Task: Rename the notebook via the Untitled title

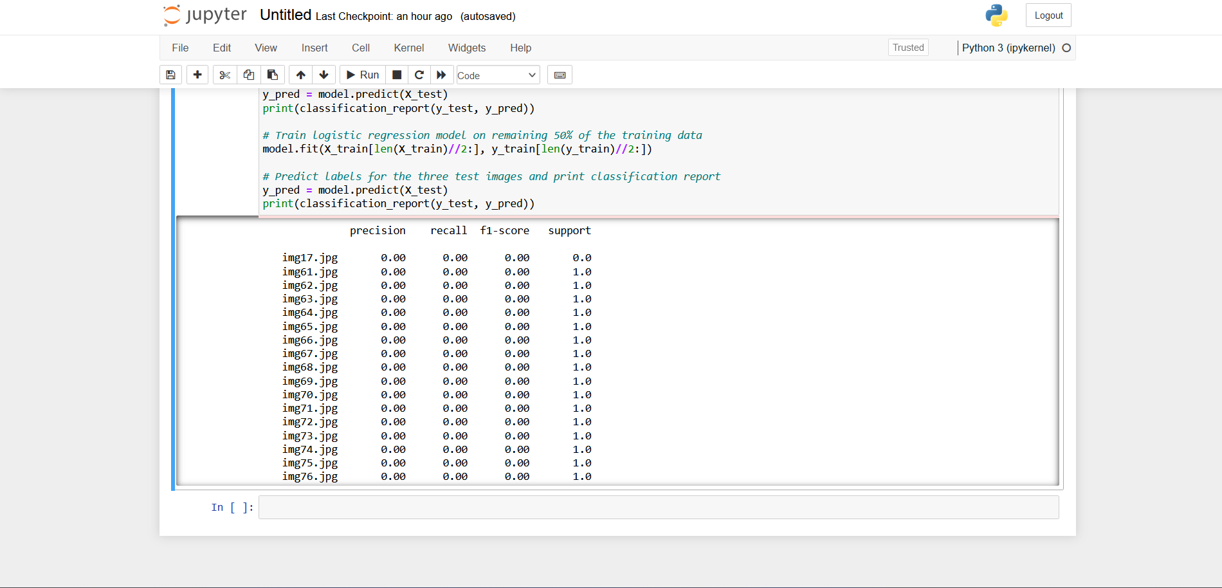Action: 286,15
